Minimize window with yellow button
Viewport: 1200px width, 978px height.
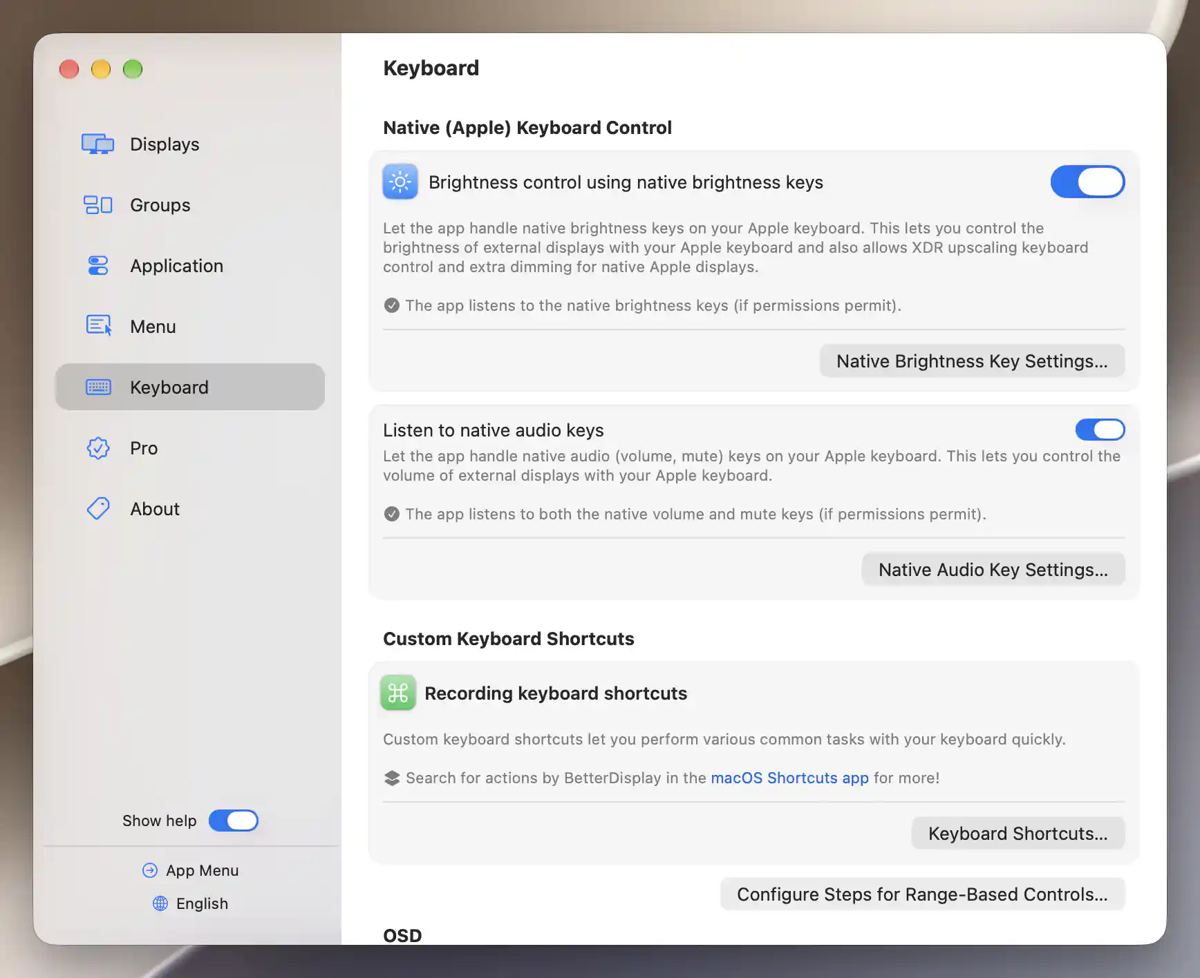[x=101, y=69]
